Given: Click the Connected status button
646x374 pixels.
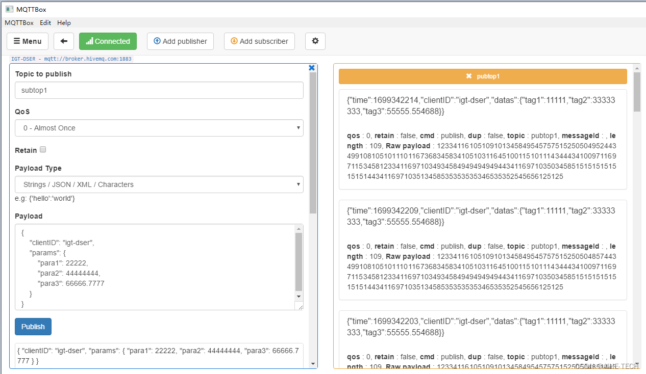Looking at the screenshot, I should point(108,41).
